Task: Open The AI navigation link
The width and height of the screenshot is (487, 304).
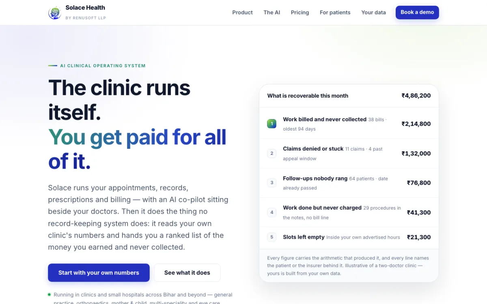Action: 272,13
